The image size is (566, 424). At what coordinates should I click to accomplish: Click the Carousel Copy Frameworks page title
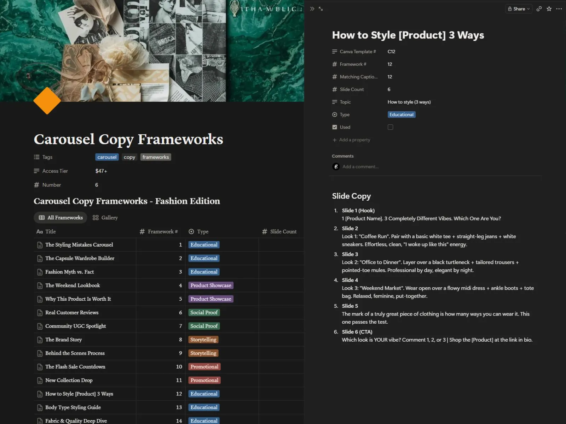click(x=128, y=139)
